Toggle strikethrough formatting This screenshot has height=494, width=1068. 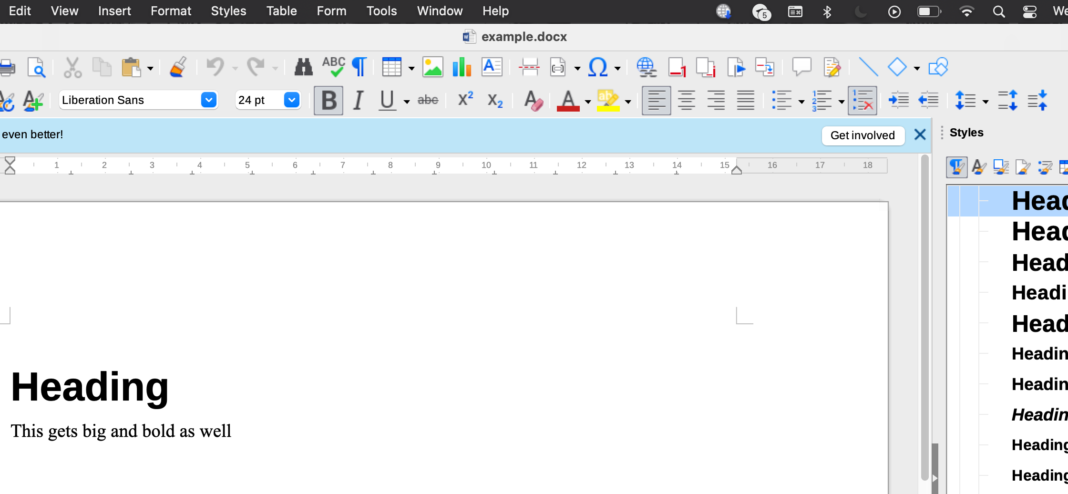pos(428,100)
